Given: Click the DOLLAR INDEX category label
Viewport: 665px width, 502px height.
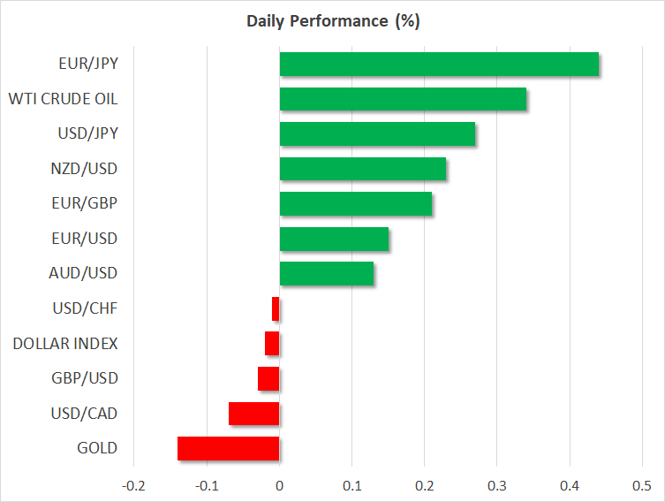Looking at the screenshot, I should (65, 343).
